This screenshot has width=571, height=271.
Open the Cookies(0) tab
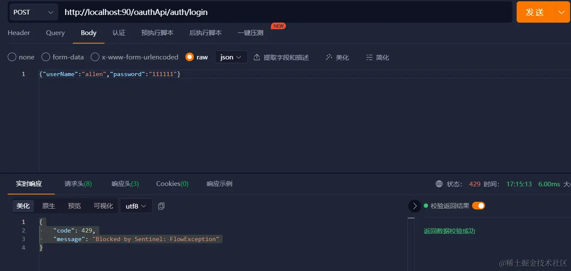point(172,184)
